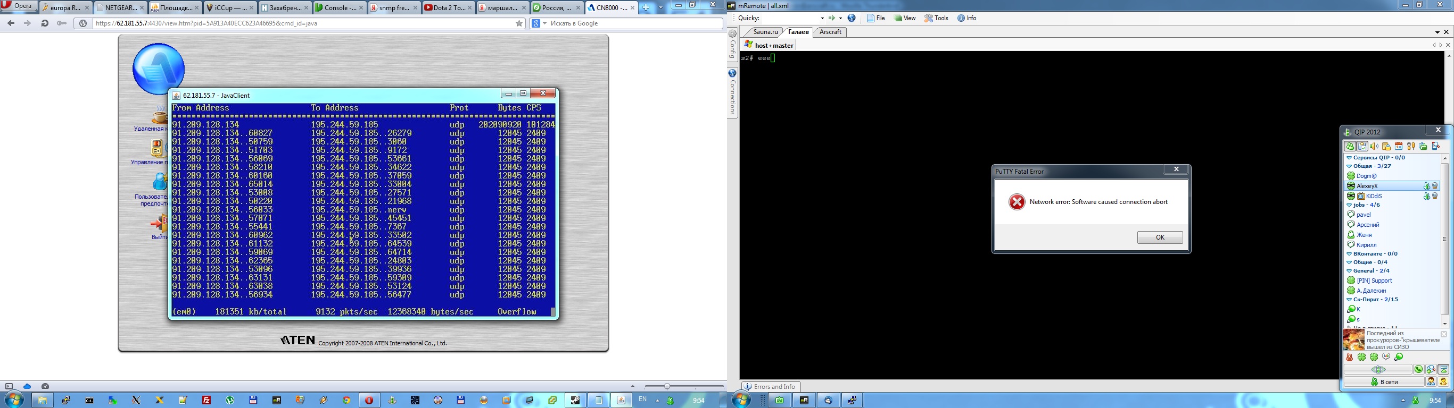Click the QIP contact list scrollbar
The height and width of the screenshot is (408, 1454).
(1444, 240)
